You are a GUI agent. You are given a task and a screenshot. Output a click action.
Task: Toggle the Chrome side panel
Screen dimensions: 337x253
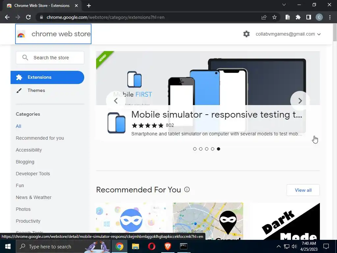[x=309, y=17]
